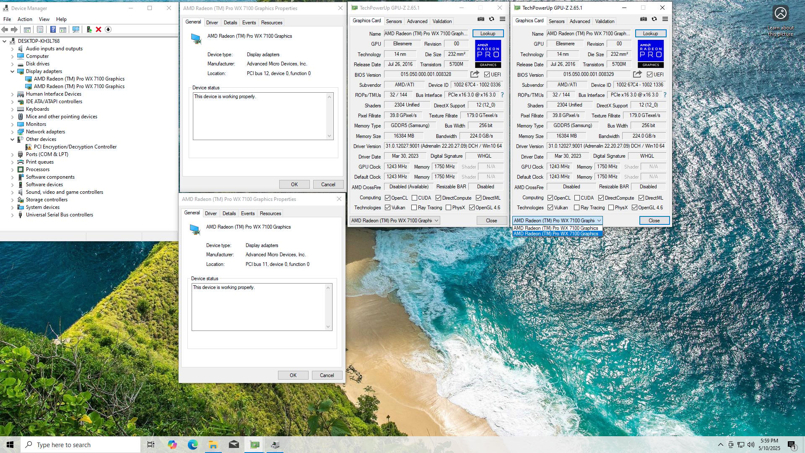Click the Driver Version field in left GPU-Z
Image resolution: width=805 pixels, height=453 pixels.
pyautogui.click(x=444, y=146)
